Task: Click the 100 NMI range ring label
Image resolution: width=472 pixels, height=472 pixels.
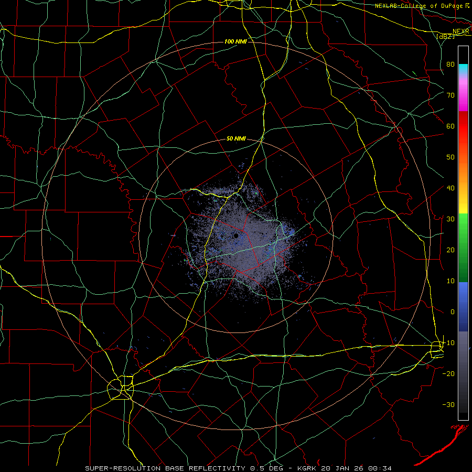Action: tap(235, 41)
